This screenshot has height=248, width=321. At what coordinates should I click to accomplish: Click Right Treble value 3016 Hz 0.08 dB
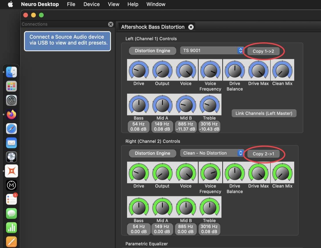[x=209, y=229]
